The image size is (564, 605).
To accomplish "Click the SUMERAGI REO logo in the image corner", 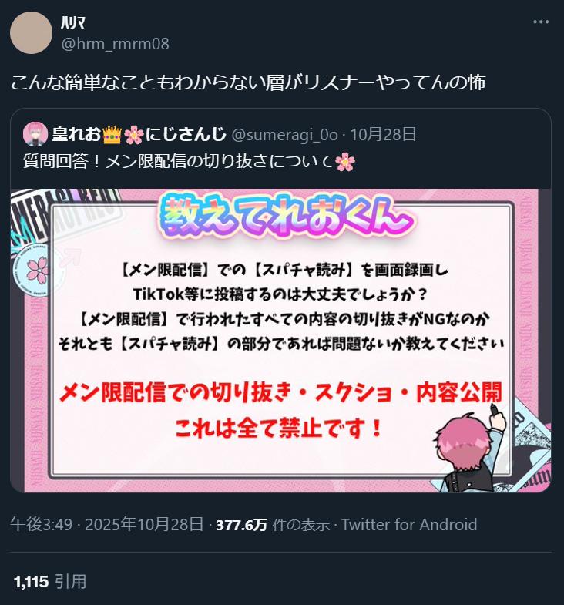I will pyautogui.click(x=65, y=215).
